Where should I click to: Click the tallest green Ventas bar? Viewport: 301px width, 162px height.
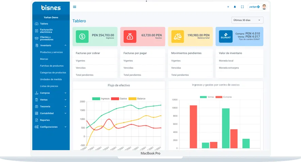[226, 128]
